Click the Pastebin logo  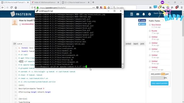pyautogui.click(x=21, y=14)
